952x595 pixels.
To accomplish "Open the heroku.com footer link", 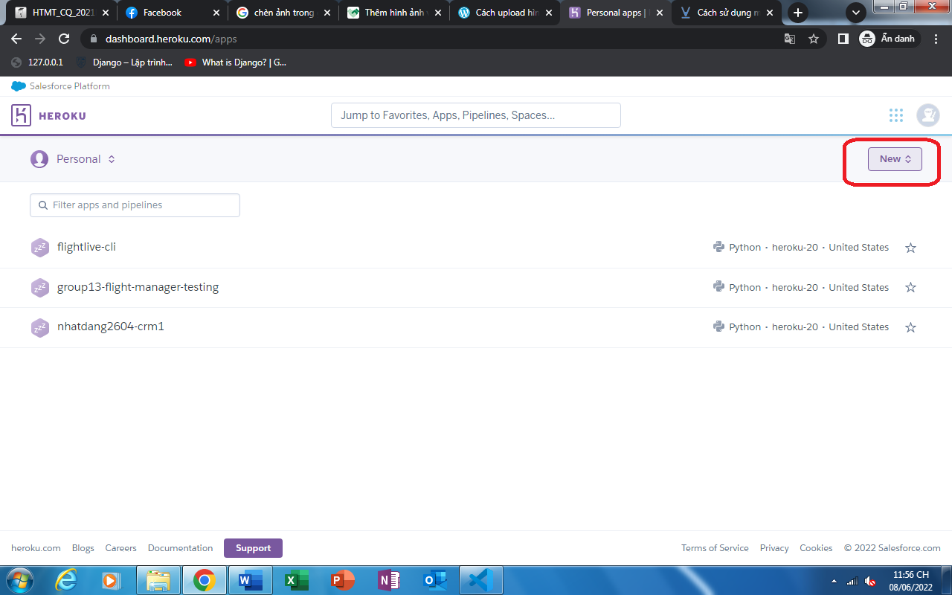I will point(36,548).
